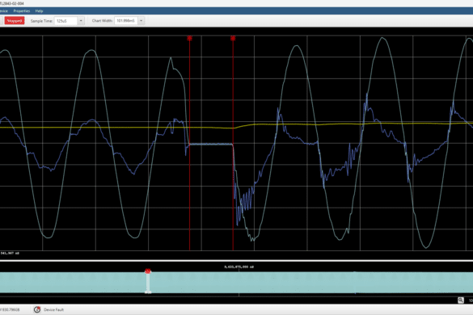The width and height of the screenshot is (473, 315).
Task: Open the Sample Time dropdown arrow
Action: click(81, 21)
